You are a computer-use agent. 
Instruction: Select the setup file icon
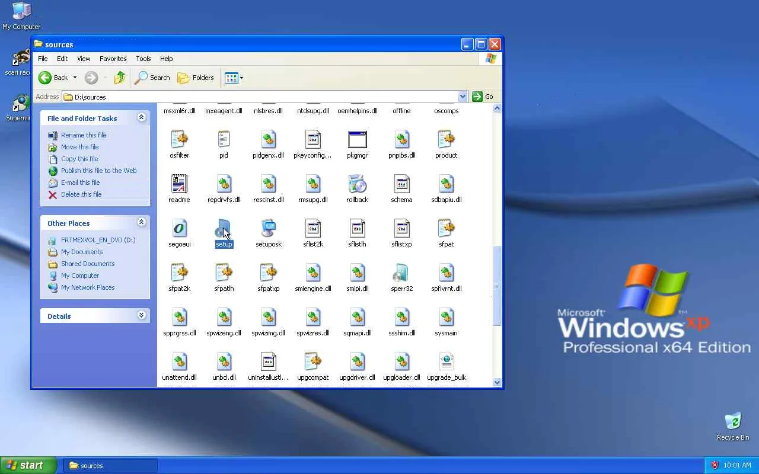click(224, 229)
